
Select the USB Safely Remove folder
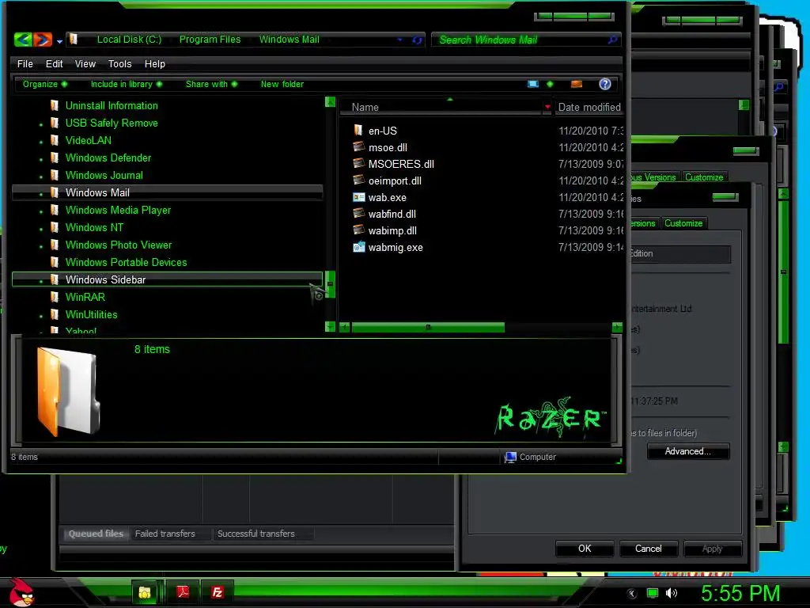click(112, 123)
